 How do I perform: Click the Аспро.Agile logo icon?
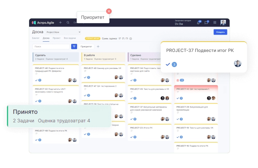coord(34,22)
